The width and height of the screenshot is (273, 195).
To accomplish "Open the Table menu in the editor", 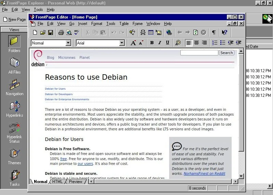I will [124, 24].
